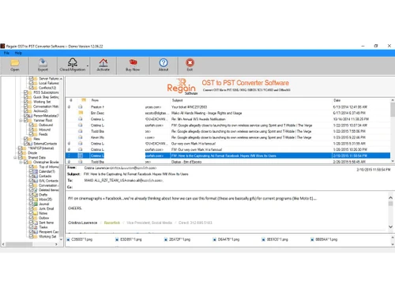Select the 'Your ticket' email row
This screenshot has height=296, width=395.
pos(228,107)
